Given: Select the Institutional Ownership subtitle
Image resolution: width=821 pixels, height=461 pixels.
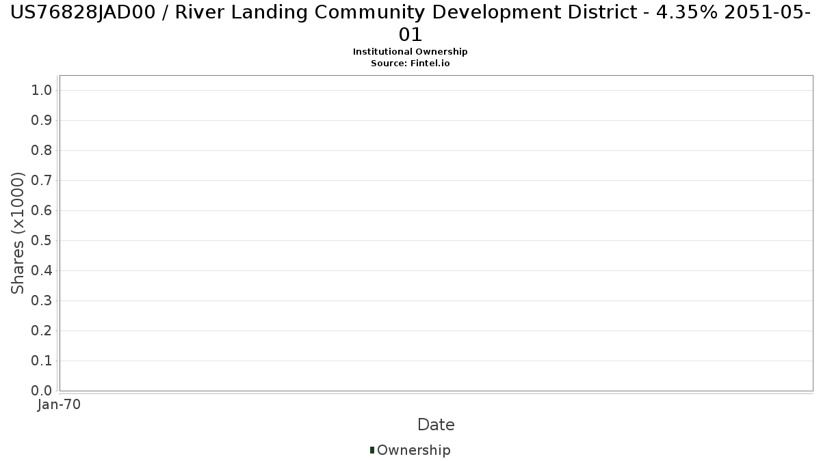Looking at the screenshot, I should tap(410, 52).
